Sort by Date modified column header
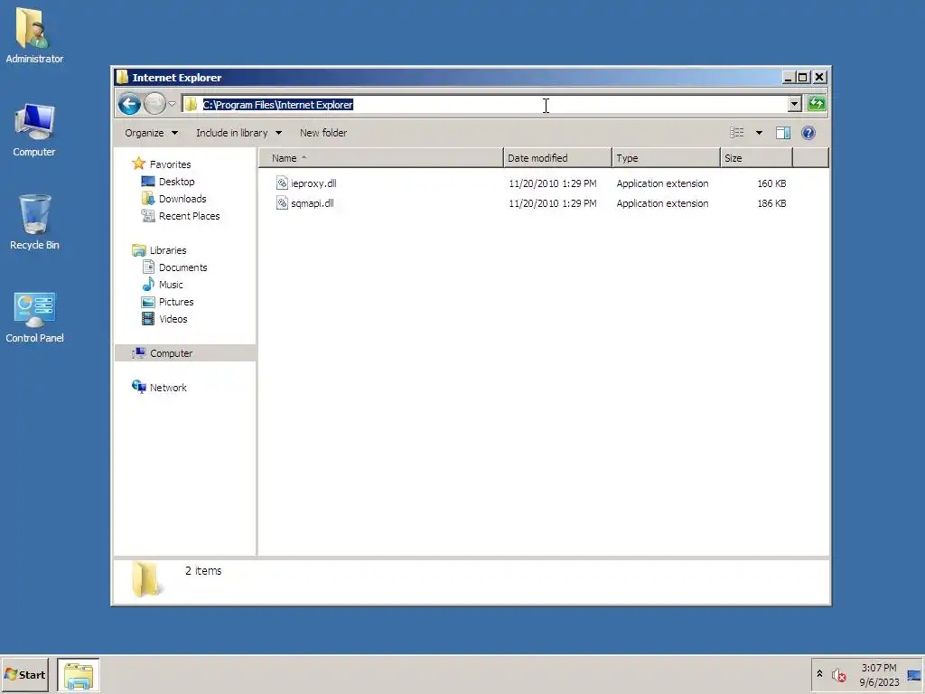This screenshot has width=925, height=694. pyautogui.click(x=557, y=158)
